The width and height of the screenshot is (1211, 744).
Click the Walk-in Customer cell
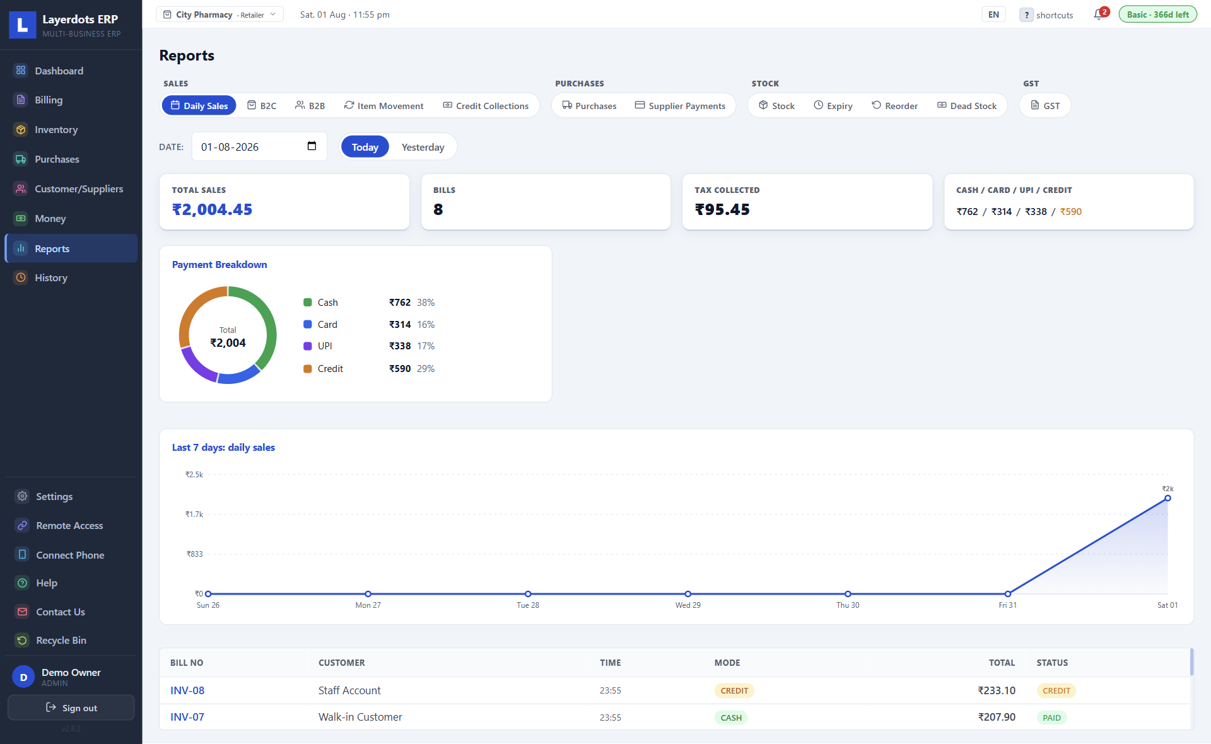click(360, 717)
